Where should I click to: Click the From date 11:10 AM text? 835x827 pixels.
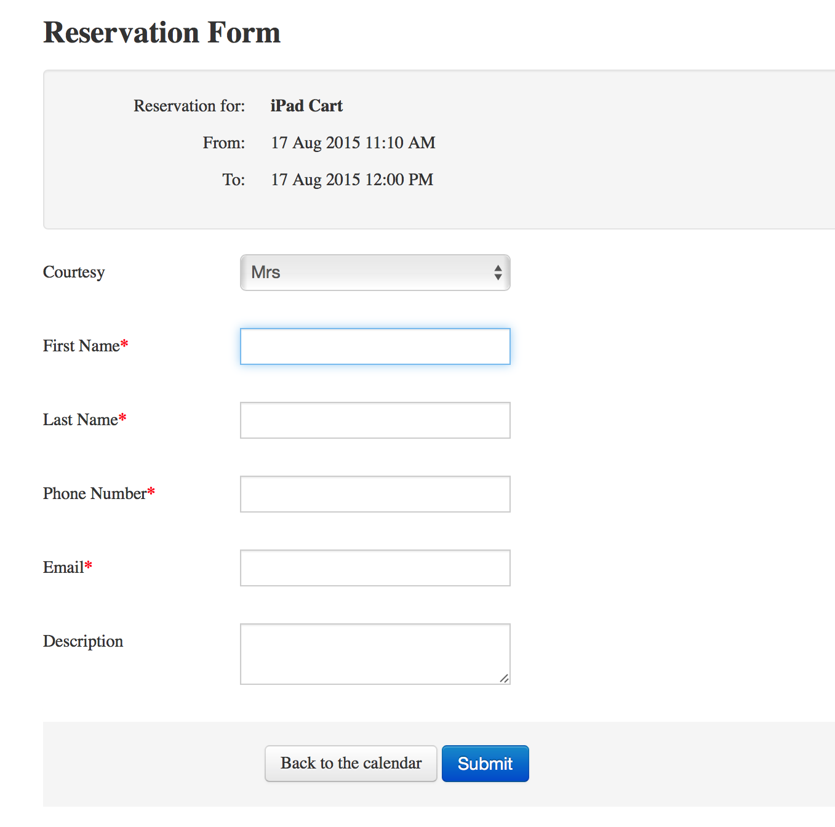click(x=353, y=143)
